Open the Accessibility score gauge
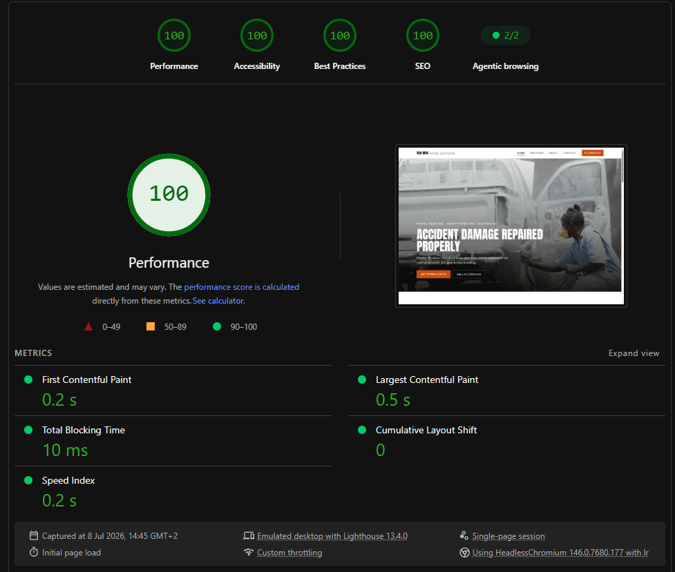Image resolution: width=675 pixels, height=572 pixels. [257, 35]
